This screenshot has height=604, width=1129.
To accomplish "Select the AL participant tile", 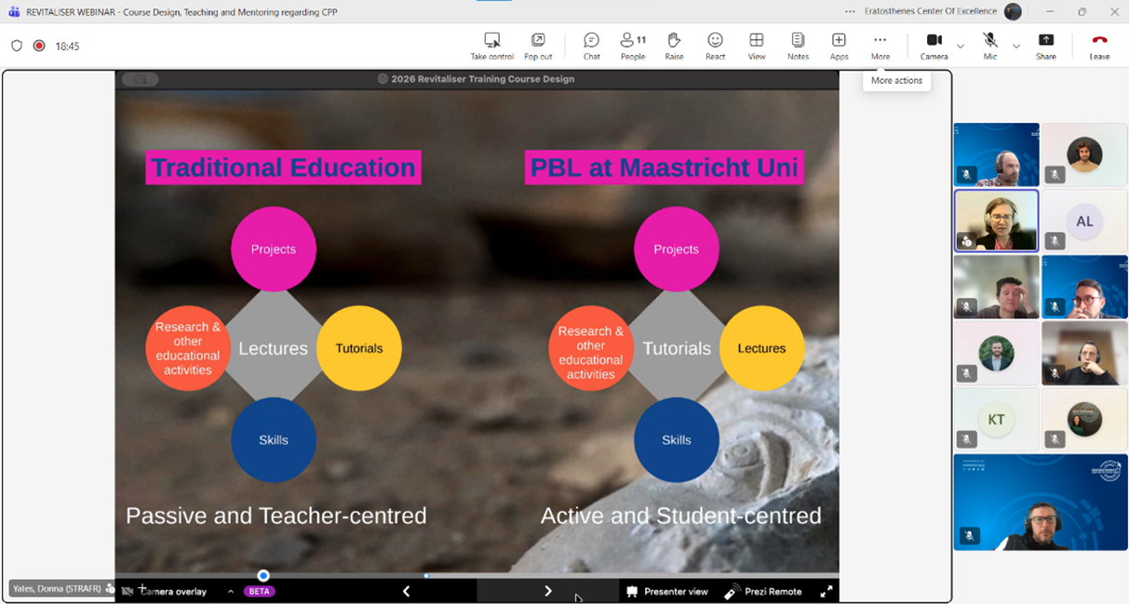I will point(1084,221).
